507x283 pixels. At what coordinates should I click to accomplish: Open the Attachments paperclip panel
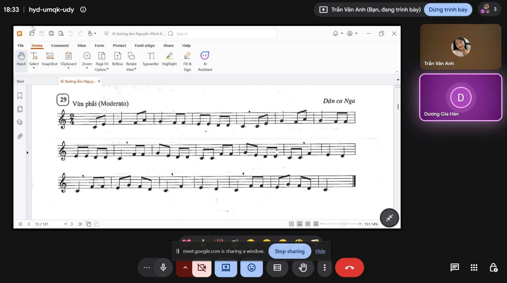coord(20,136)
